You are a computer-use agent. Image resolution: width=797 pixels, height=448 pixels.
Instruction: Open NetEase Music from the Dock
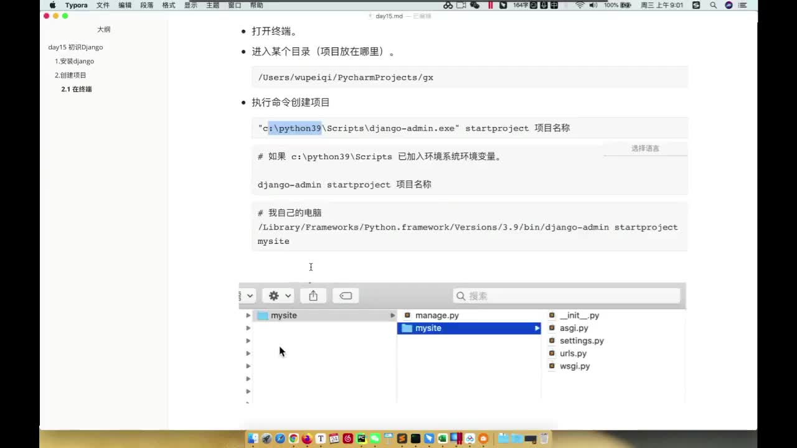click(348, 439)
